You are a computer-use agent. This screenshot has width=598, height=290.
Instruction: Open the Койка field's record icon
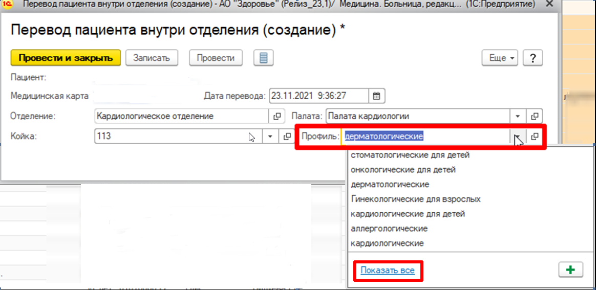click(x=286, y=137)
